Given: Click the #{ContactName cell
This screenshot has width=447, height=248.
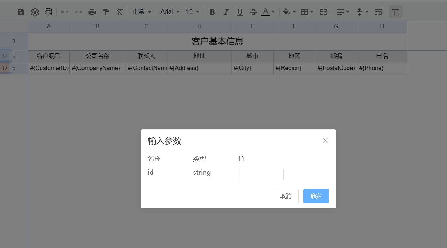Looking at the screenshot, I should [x=146, y=68].
